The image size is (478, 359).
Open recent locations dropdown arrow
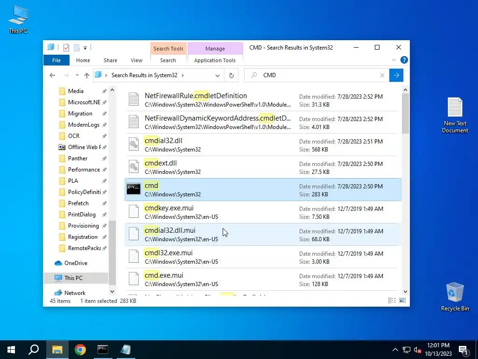point(77,75)
